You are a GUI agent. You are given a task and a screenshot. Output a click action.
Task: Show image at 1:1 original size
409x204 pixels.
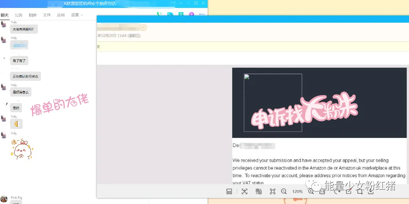click(x=322, y=192)
